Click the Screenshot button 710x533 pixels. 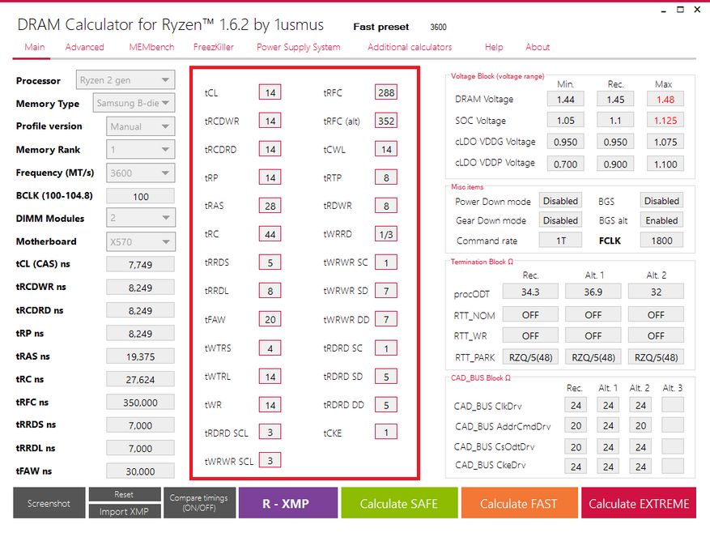[x=49, y=503]
